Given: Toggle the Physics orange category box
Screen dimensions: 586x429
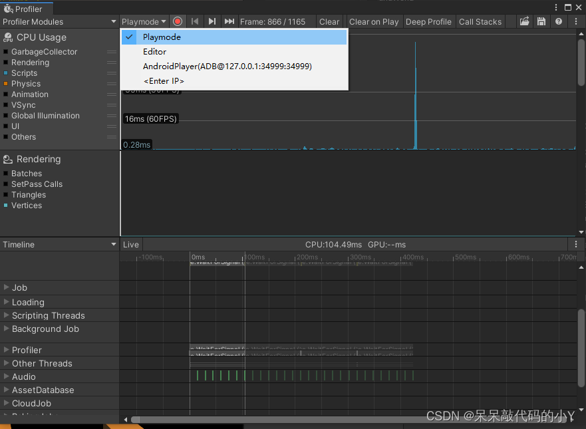Looking at the screenshot, I should pos(5,84).
